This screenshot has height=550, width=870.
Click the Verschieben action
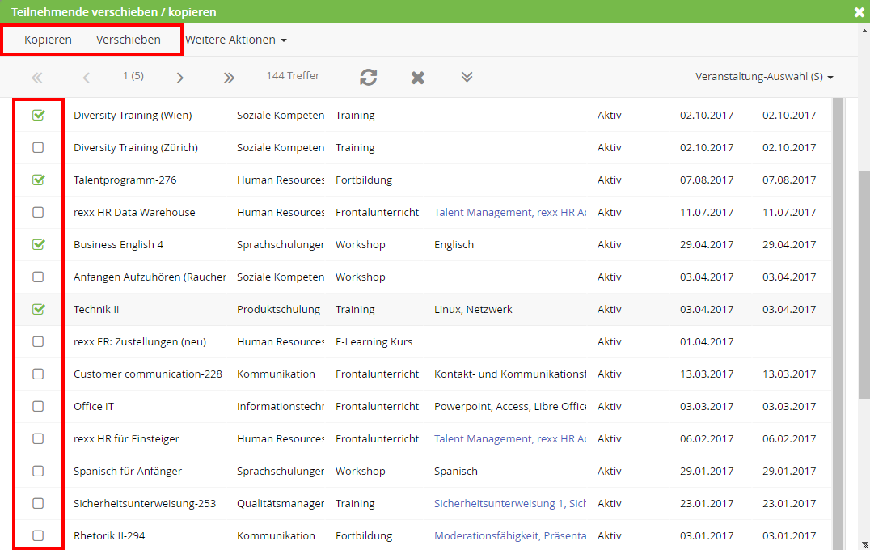[x=129, y=40]
